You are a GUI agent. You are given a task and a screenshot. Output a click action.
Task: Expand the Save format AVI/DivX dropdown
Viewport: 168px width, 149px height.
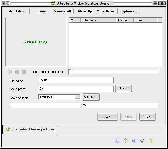coord(78,97)
